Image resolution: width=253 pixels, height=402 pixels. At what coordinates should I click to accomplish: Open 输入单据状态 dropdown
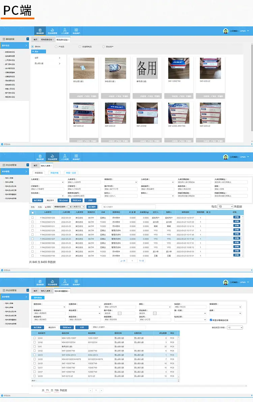click(76, 207)
